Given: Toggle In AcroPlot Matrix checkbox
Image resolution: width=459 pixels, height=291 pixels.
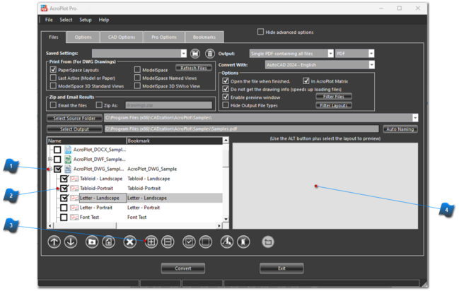Looking at the screenshot, I should click(306, 81).
